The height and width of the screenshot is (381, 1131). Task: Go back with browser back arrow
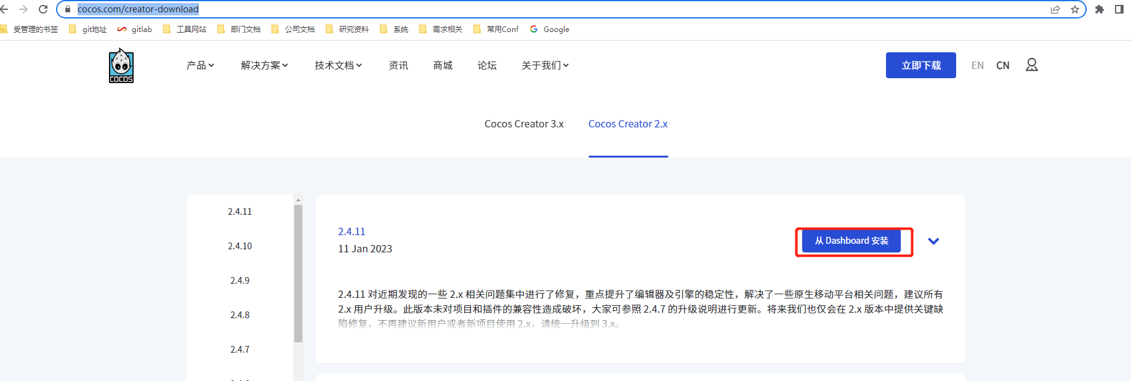[4, 9]
